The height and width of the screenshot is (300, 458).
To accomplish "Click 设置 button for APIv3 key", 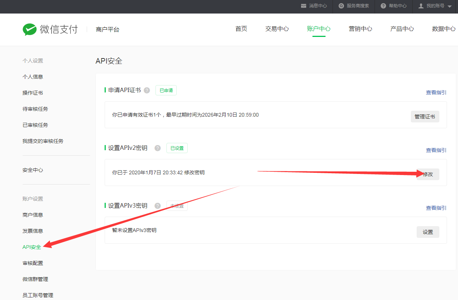I will pyautogui.click(x=428, y=232).
